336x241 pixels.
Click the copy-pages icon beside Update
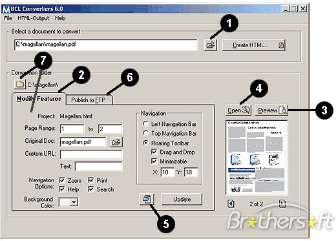147,199
